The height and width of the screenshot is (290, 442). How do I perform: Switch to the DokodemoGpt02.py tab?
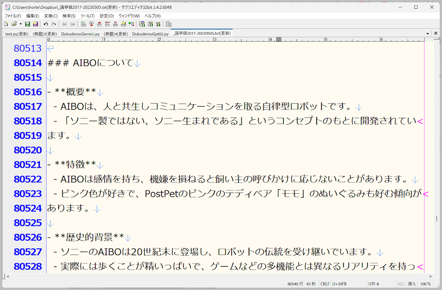[150, 33]
